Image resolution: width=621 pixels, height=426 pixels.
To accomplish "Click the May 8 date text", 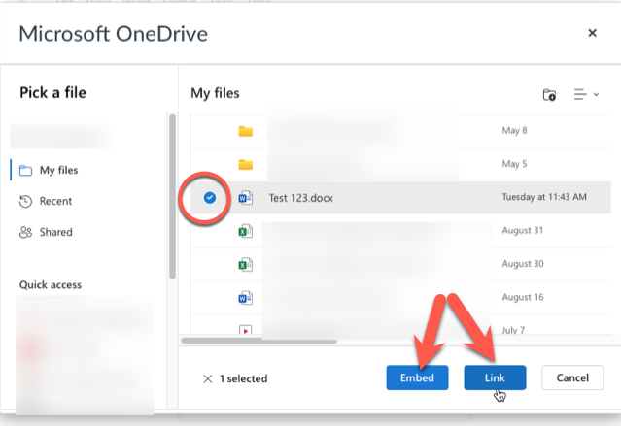I will pyautogui.click(x=514, y=131).
